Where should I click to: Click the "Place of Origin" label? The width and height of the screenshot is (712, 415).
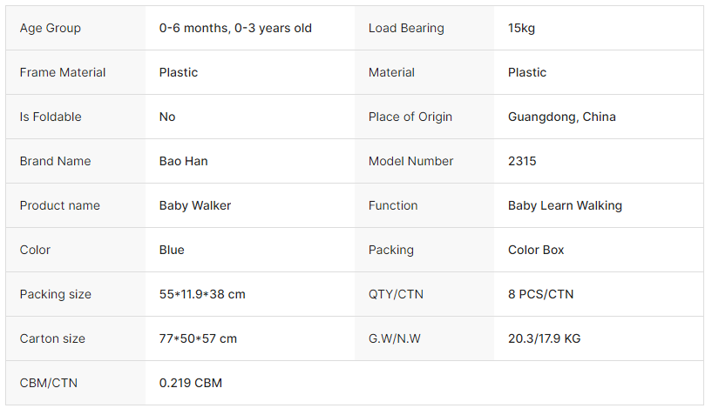[x=410, y=117]
